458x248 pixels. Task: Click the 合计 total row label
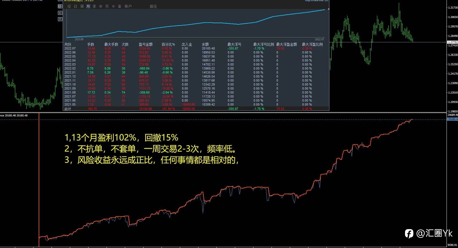coord(68,109)
